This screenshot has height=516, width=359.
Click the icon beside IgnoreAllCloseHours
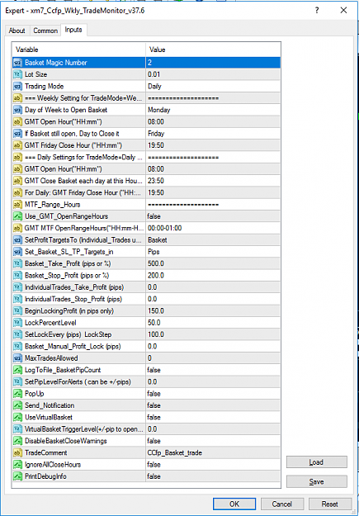17,465
